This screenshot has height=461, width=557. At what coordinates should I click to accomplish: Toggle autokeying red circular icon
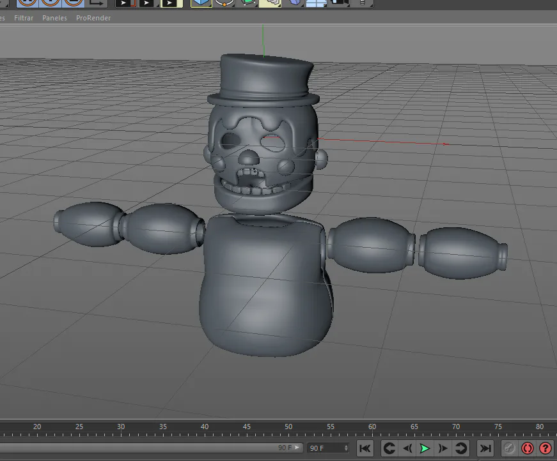528,448
